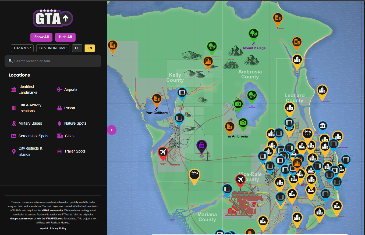Click the Ambrosia orange city marker
This screenshot has height=235, width=365.
coord(229,128)
